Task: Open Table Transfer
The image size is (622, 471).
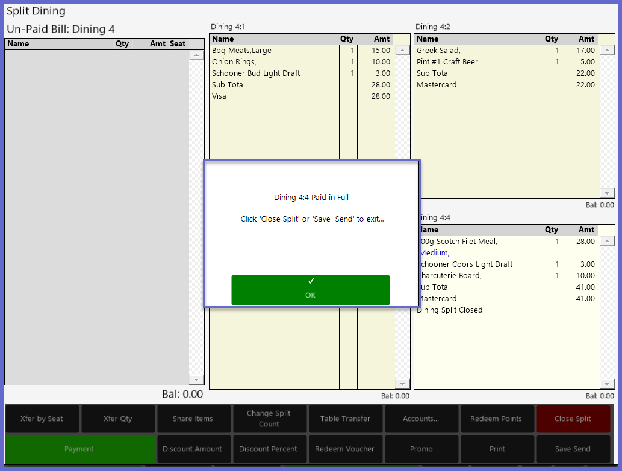Action: pyautogui.click(x=345, y=419)
